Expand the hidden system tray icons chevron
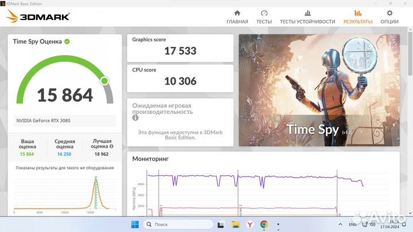The width and height of the screenshot is (413, 232). click(340, 225)
